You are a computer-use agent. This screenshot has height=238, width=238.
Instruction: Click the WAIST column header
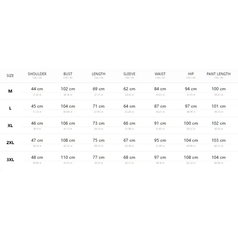[x=160, y=74]
